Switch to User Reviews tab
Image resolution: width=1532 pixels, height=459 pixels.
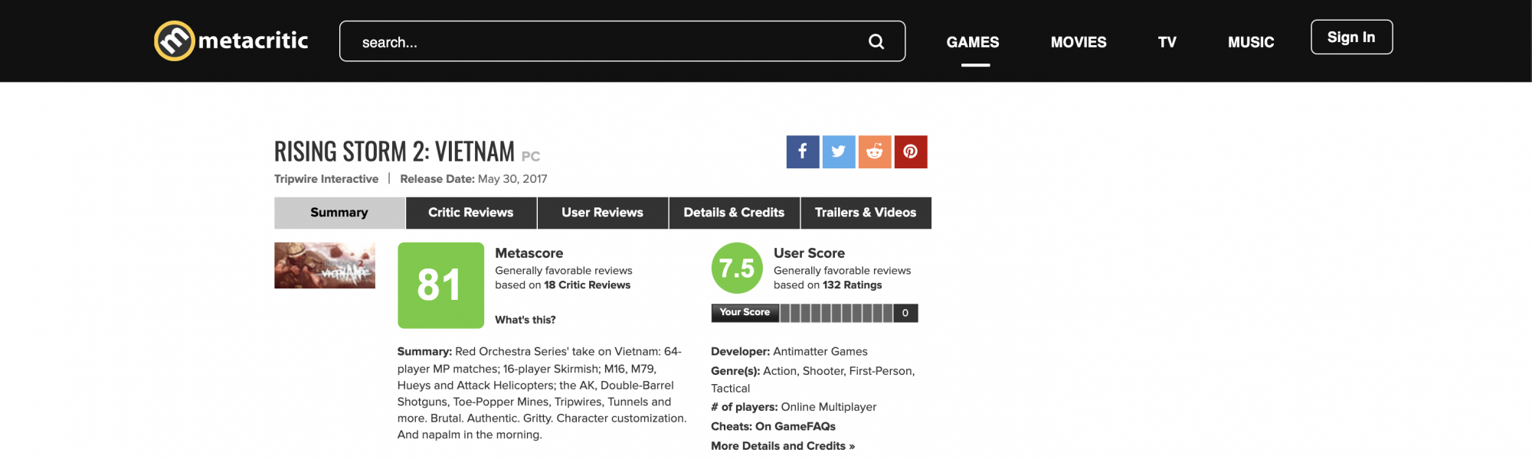click(603, 213)
